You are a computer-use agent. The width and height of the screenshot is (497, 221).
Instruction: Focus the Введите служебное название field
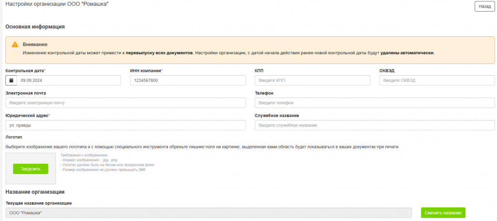click(x=375, y=125)
